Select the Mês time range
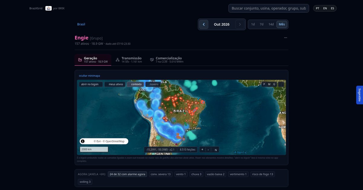 coord(282,24)
